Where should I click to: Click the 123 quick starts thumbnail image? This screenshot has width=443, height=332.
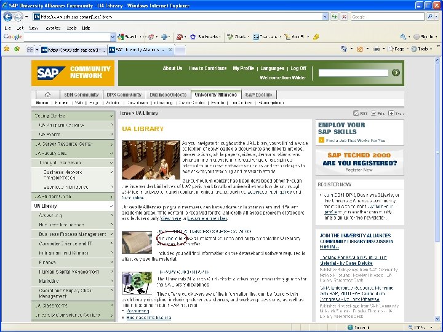point(137,283)
